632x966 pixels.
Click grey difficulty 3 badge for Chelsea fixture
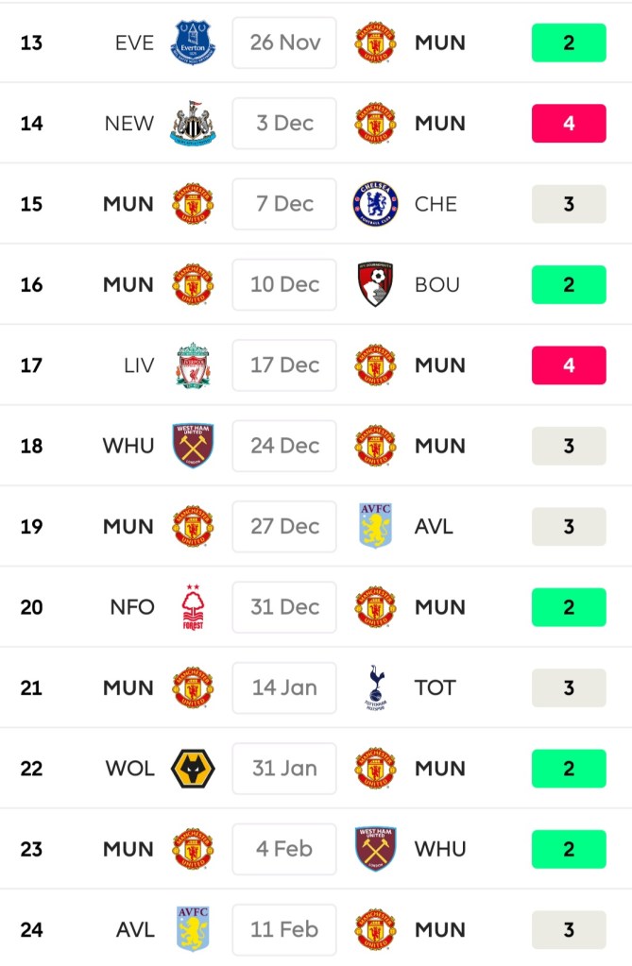[x=569, y=204]
